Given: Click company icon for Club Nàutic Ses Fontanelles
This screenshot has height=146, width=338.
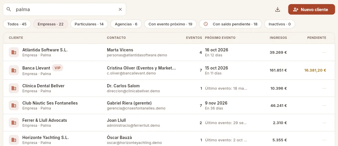Looking at the screenshot, I should [14, 105].
